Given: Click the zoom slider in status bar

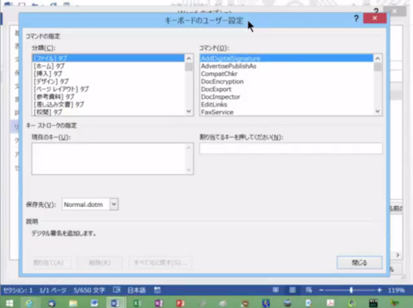Looking at the screenshot, I should [x=351, y=289].
